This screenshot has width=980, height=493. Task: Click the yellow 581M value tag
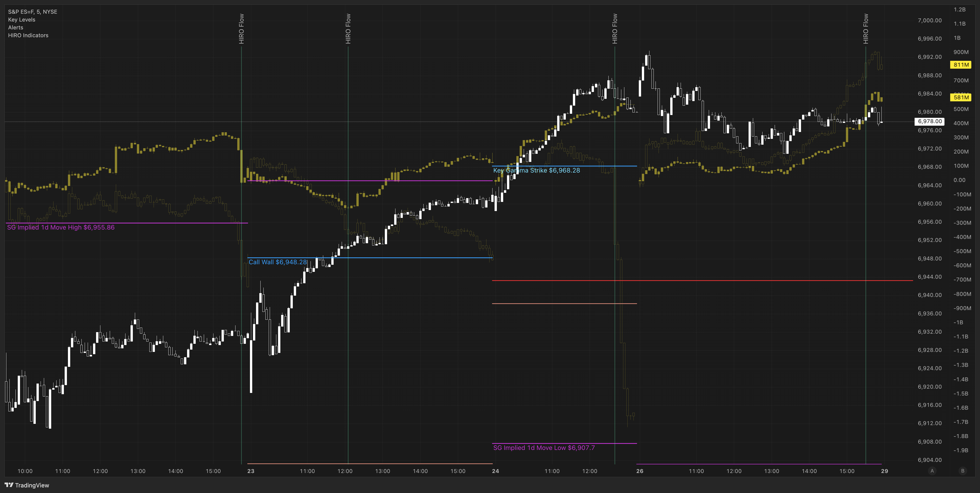pyautogui.click(x=960, y=97)
